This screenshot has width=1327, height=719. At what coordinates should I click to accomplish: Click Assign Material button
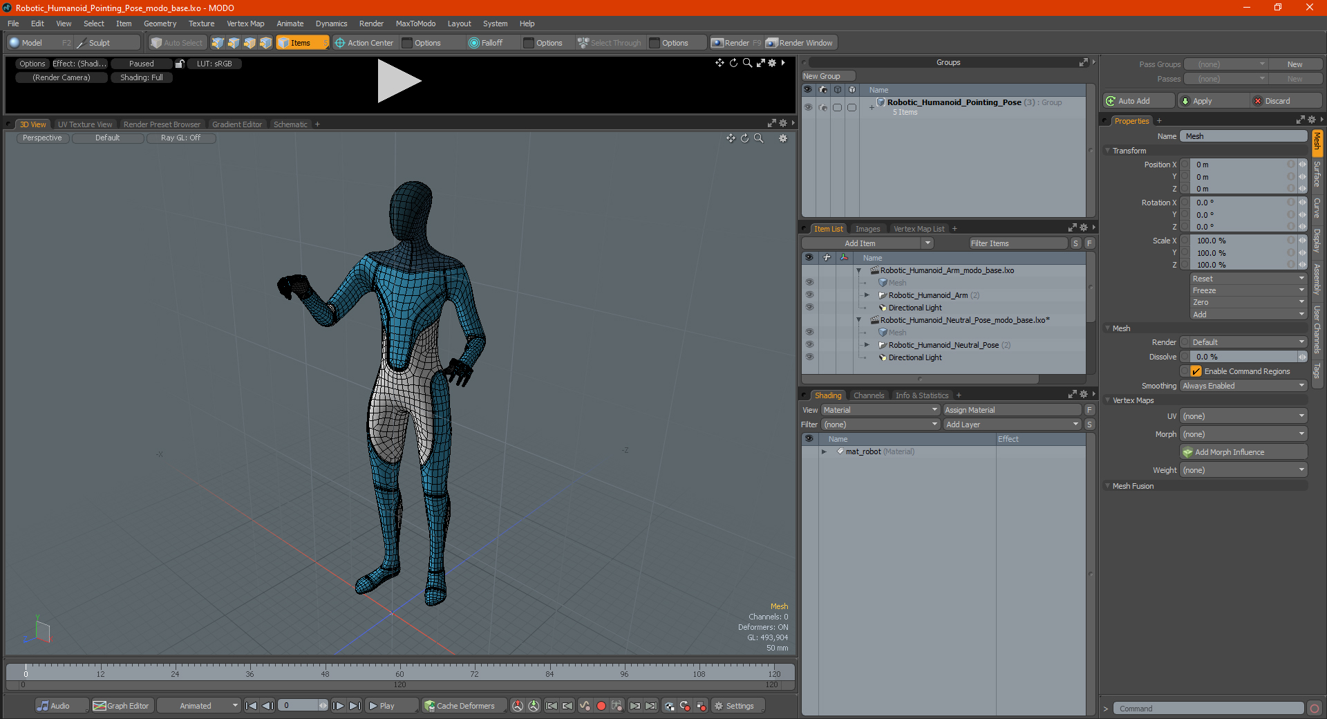(x=1012, y=410)
